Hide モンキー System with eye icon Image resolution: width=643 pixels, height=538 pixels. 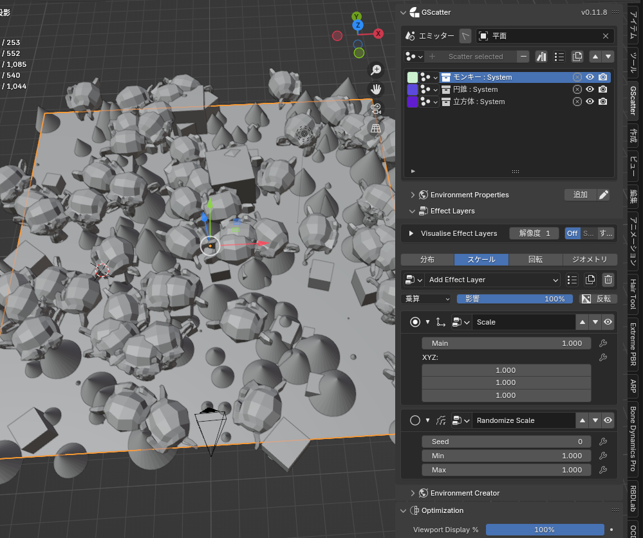(x=590, y=77)
